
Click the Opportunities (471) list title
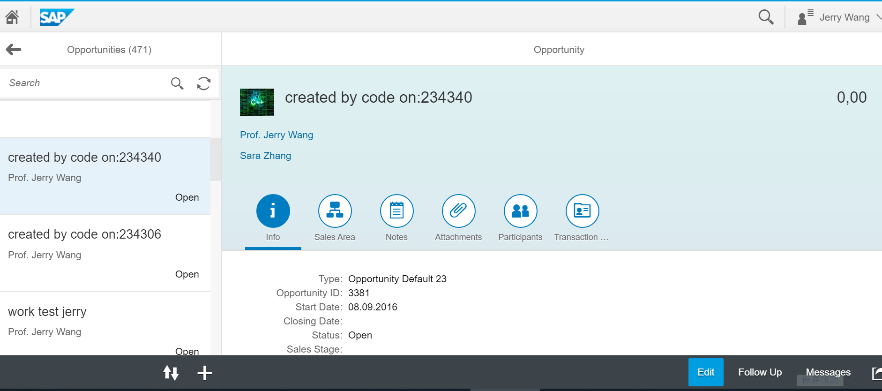[x=109, y=50]
